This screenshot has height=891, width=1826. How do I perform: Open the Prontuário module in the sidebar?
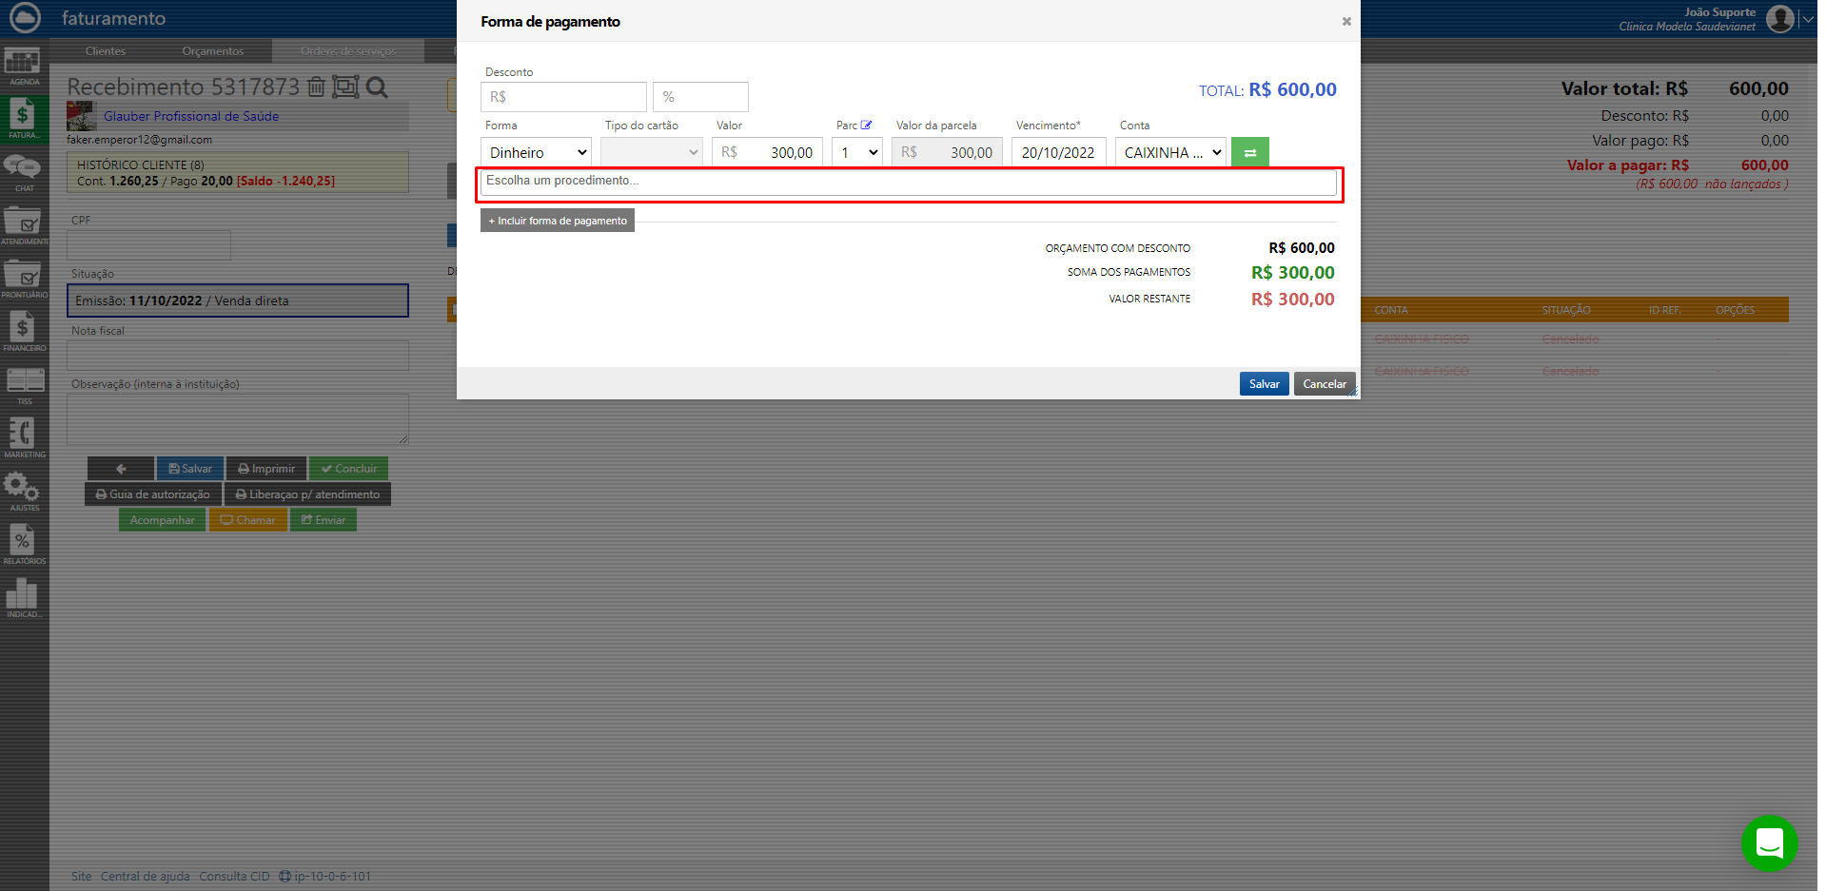24,280
